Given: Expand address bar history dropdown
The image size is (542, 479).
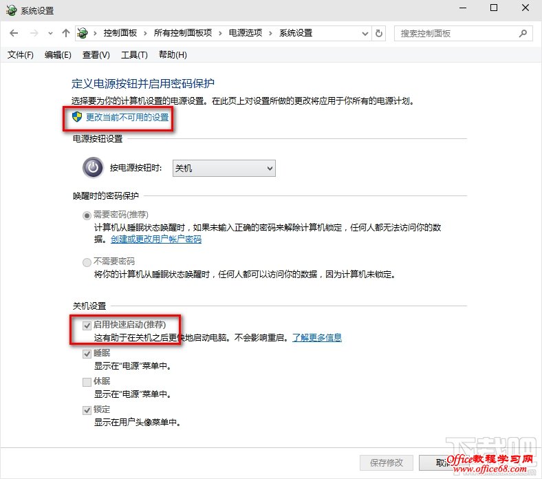Looking at the screenshot, I should click(365, 34).
